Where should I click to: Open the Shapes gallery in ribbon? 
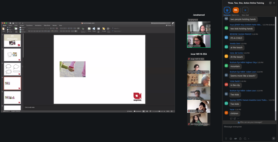click(x=94, y=29)
